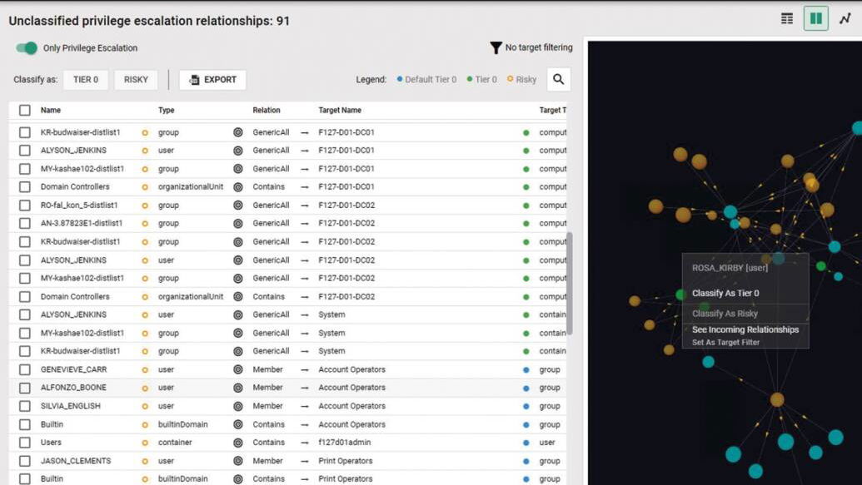Click the EXPORT button
Image resolution: width=862 pixels, height=485 pixels.
tap(212, 80)
